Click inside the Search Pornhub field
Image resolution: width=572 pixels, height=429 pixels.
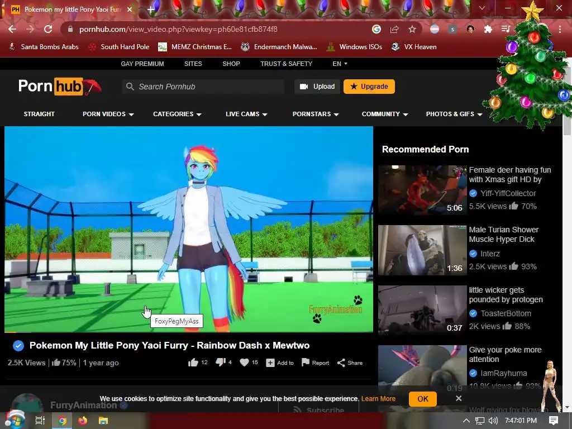point(203,87)
